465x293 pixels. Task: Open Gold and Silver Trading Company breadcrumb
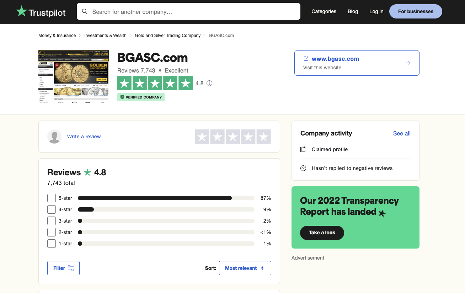pyautogui.click(x=168, y=36)
